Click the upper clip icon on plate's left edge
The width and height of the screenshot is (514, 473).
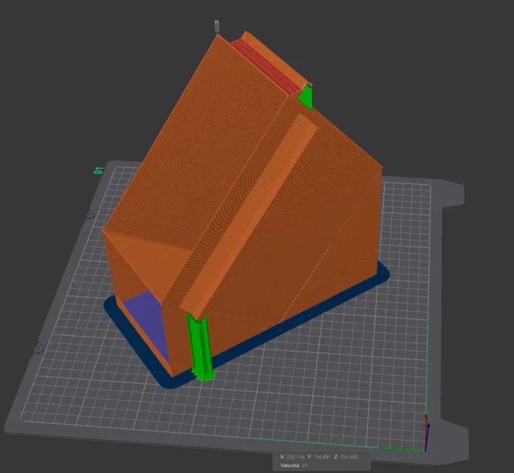pos(90,215)
